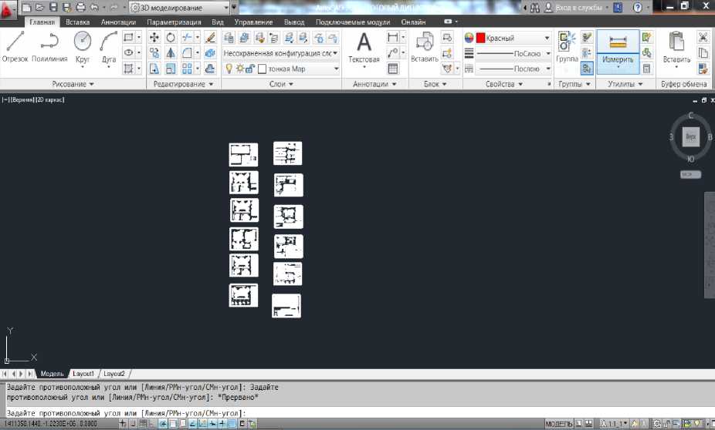The image size is (715, 430).
Task: Expand the Рисование panel
Action: click(73, 84)
